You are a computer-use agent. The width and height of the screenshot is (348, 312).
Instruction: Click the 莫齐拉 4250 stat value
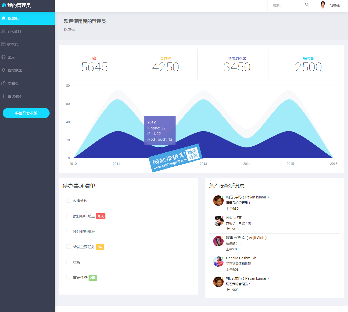tap(165, 67)
